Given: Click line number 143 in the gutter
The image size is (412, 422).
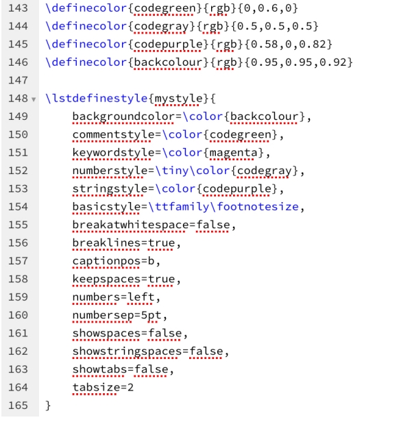Looking at the screenshot, I should click(18, 9).
